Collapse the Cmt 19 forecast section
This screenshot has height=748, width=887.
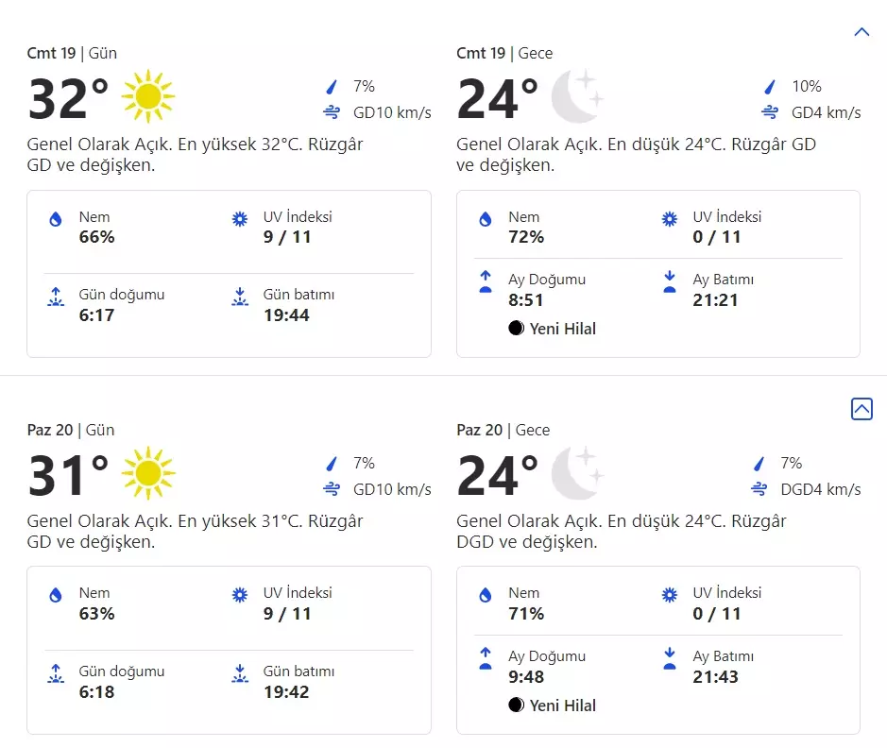coord(861,31)
